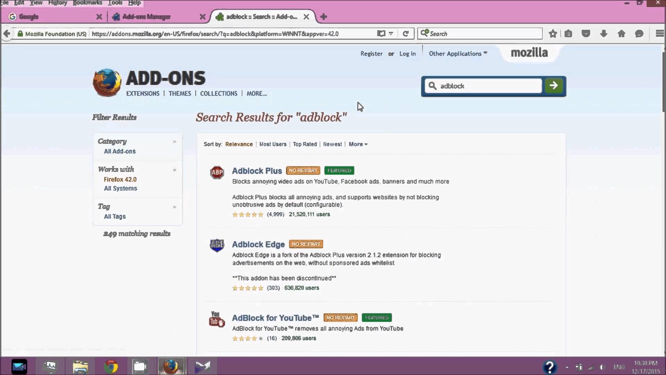666x375 pixels.
Task: Select All Add-ons category filter
Action: coord(119,151)
